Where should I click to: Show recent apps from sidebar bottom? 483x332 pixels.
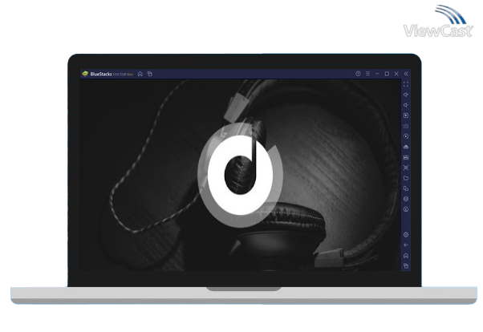point(406,265)
